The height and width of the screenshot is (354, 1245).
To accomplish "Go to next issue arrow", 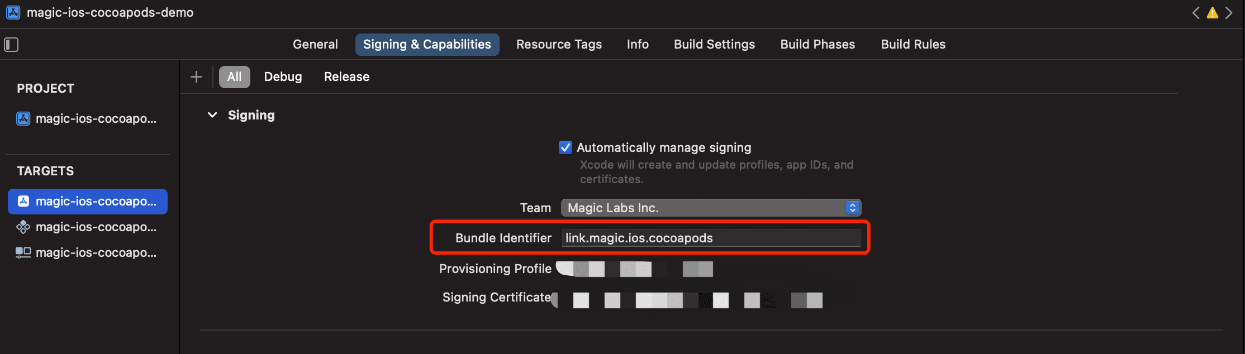I will 1229,13.
